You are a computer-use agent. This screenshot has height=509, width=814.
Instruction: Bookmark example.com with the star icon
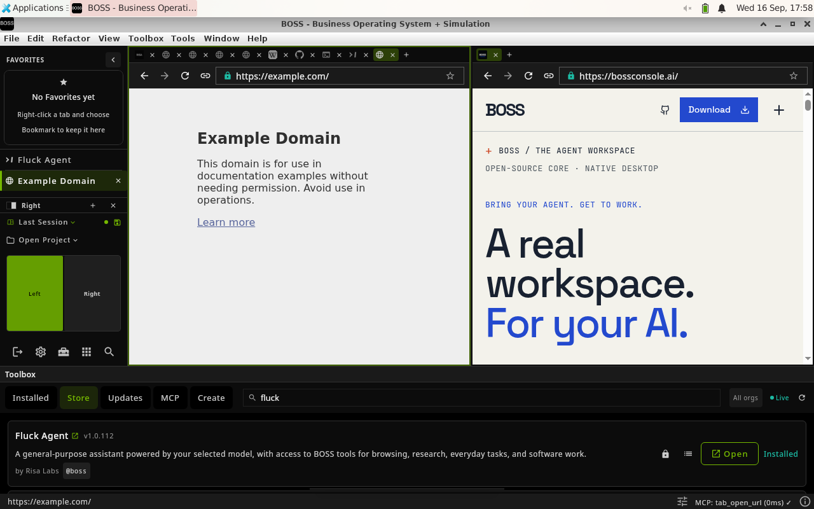(x=450, y=76)
